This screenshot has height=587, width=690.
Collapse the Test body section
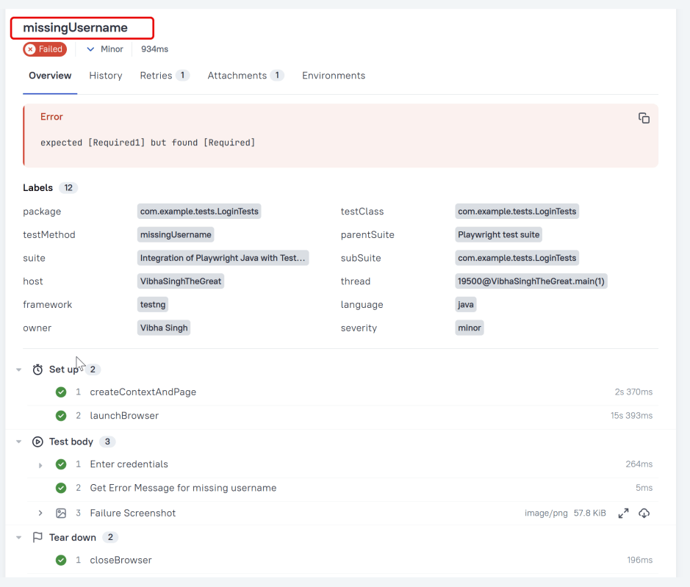click(x=19, y=442)
